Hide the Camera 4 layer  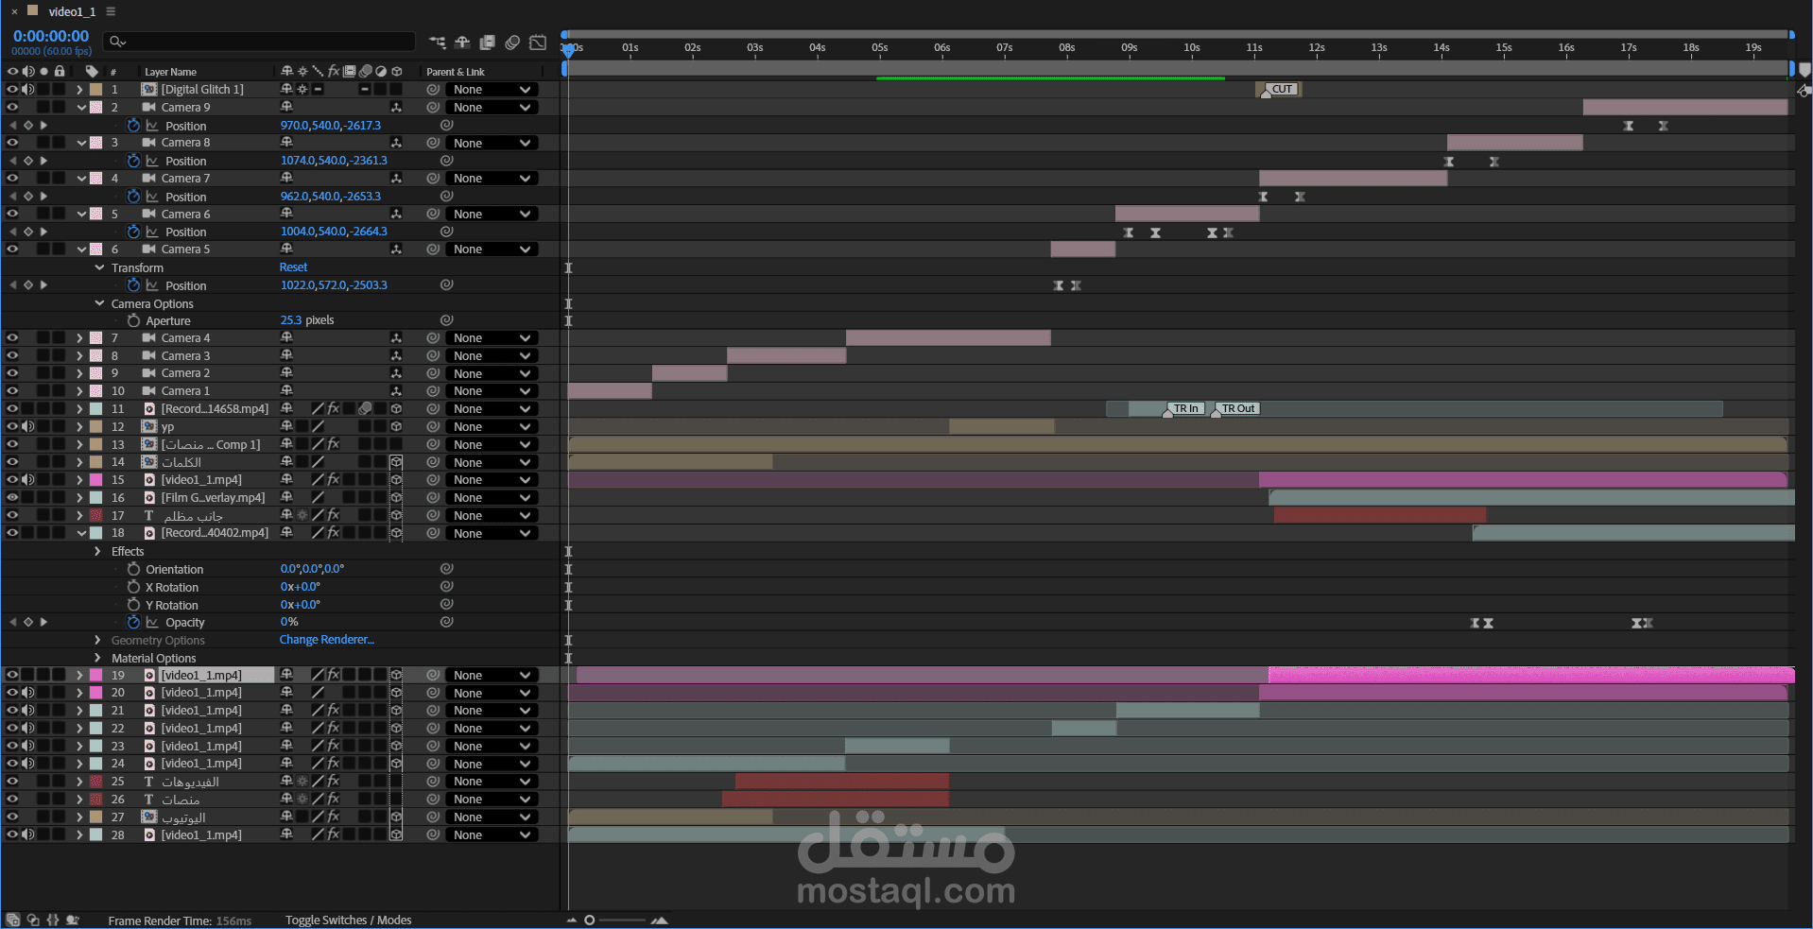[x=12, y=338]
